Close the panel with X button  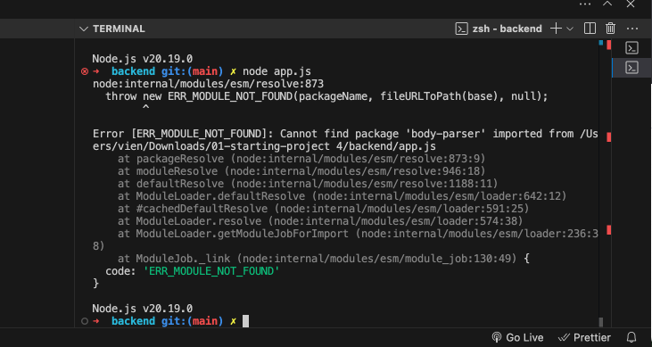pyautogui.click(x=631, y=4)
